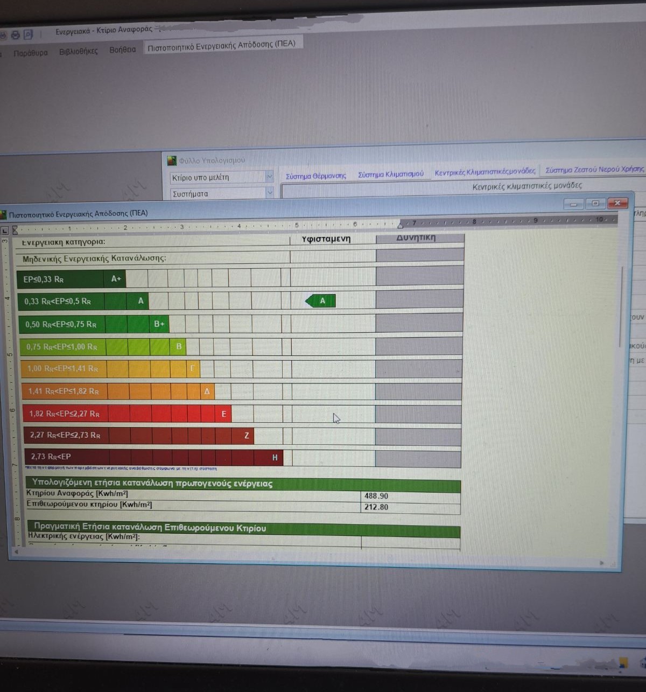
Task: Maximize the ΠΕΑ certificate window
Action: (x=595, y=204)
